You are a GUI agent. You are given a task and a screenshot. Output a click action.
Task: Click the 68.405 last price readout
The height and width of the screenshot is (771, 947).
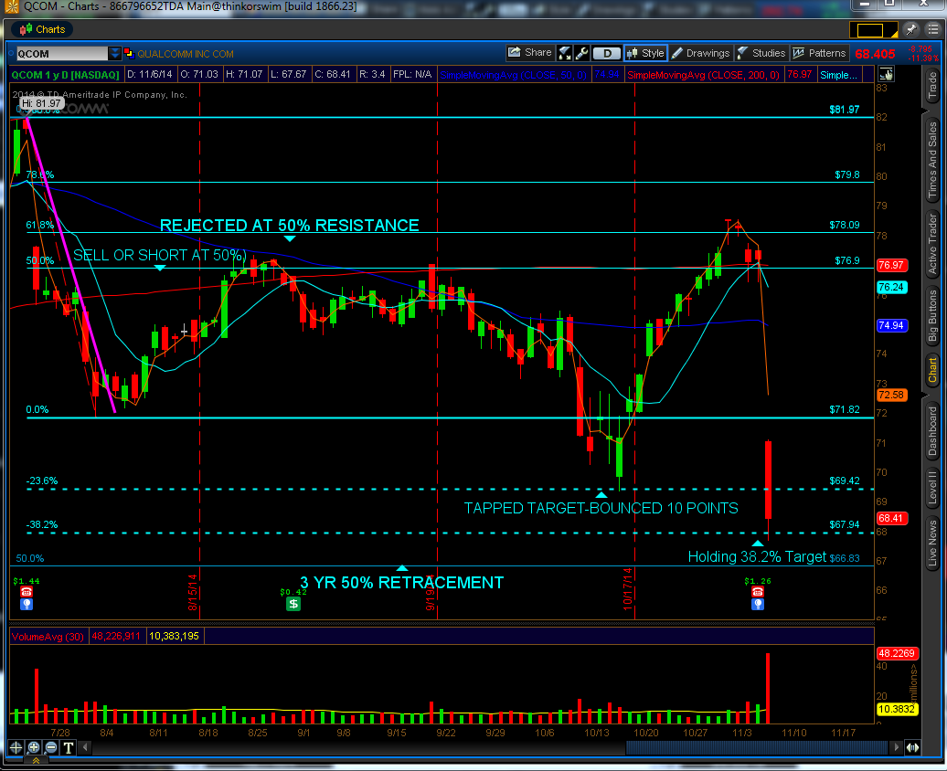tap(875, 54)
